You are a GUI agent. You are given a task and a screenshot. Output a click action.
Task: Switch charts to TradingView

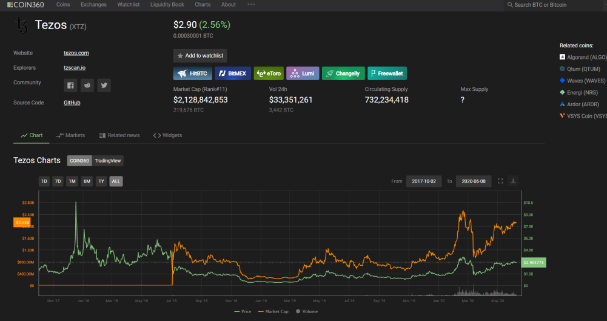(107, 161)
